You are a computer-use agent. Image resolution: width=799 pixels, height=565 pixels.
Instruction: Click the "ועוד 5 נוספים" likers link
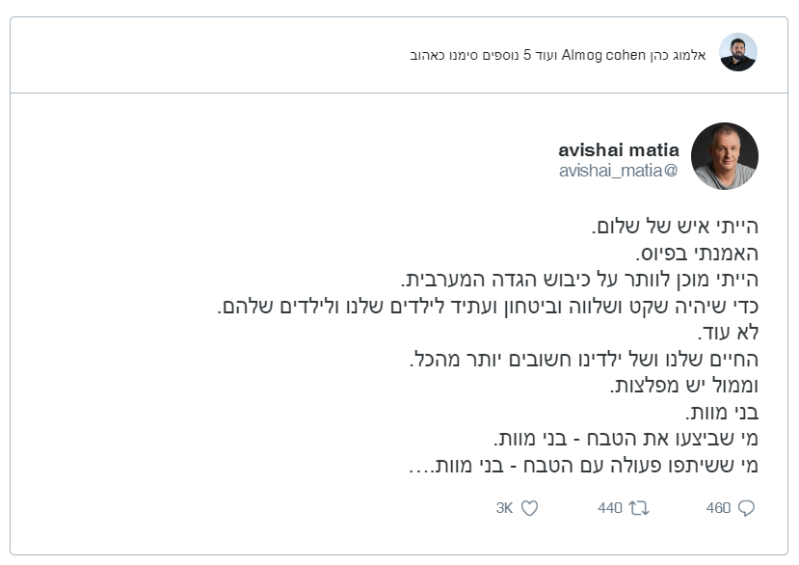pos(521,55)
